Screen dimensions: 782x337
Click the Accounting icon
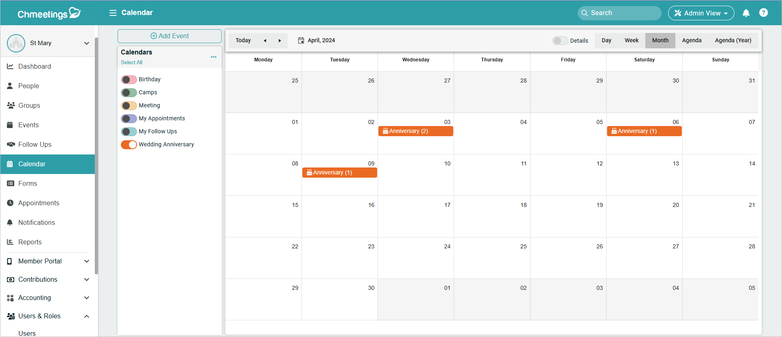pyautogui.click(x=10, y=298)
